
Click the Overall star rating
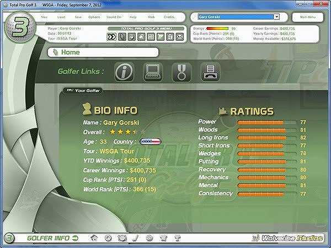pos(127,132)
